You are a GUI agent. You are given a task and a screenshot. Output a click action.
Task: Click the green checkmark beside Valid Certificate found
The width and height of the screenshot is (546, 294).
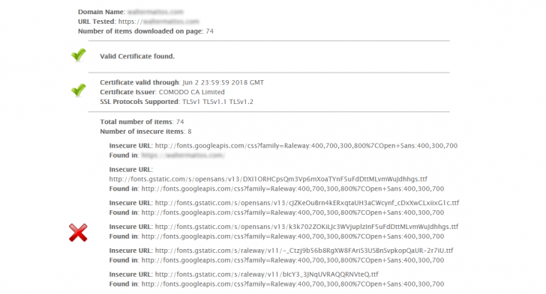click(78, 55)
